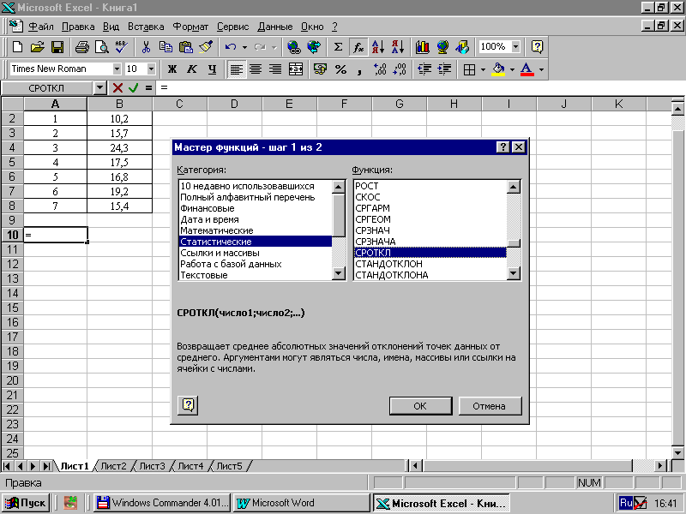Toggle bold formatting (Ж)
The height and width of the screenshot is (514, 686).
click(x=172, y=69)
